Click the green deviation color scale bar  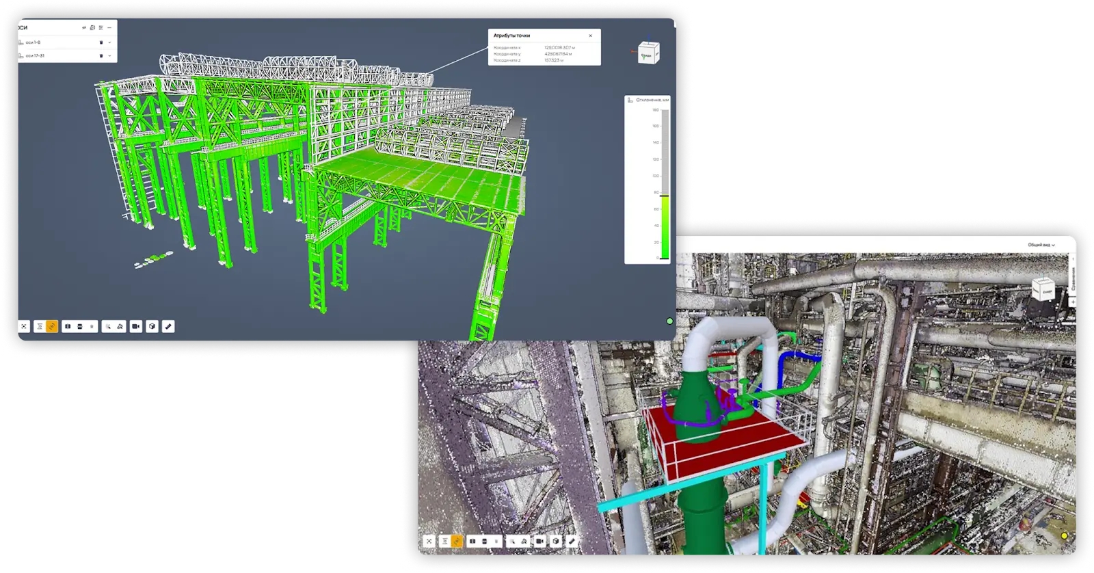(665, 227)
